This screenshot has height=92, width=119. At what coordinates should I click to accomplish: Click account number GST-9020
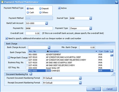pyautogui.click(x=33, y=63)
